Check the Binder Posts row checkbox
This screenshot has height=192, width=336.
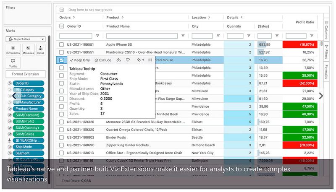point(61,137)
